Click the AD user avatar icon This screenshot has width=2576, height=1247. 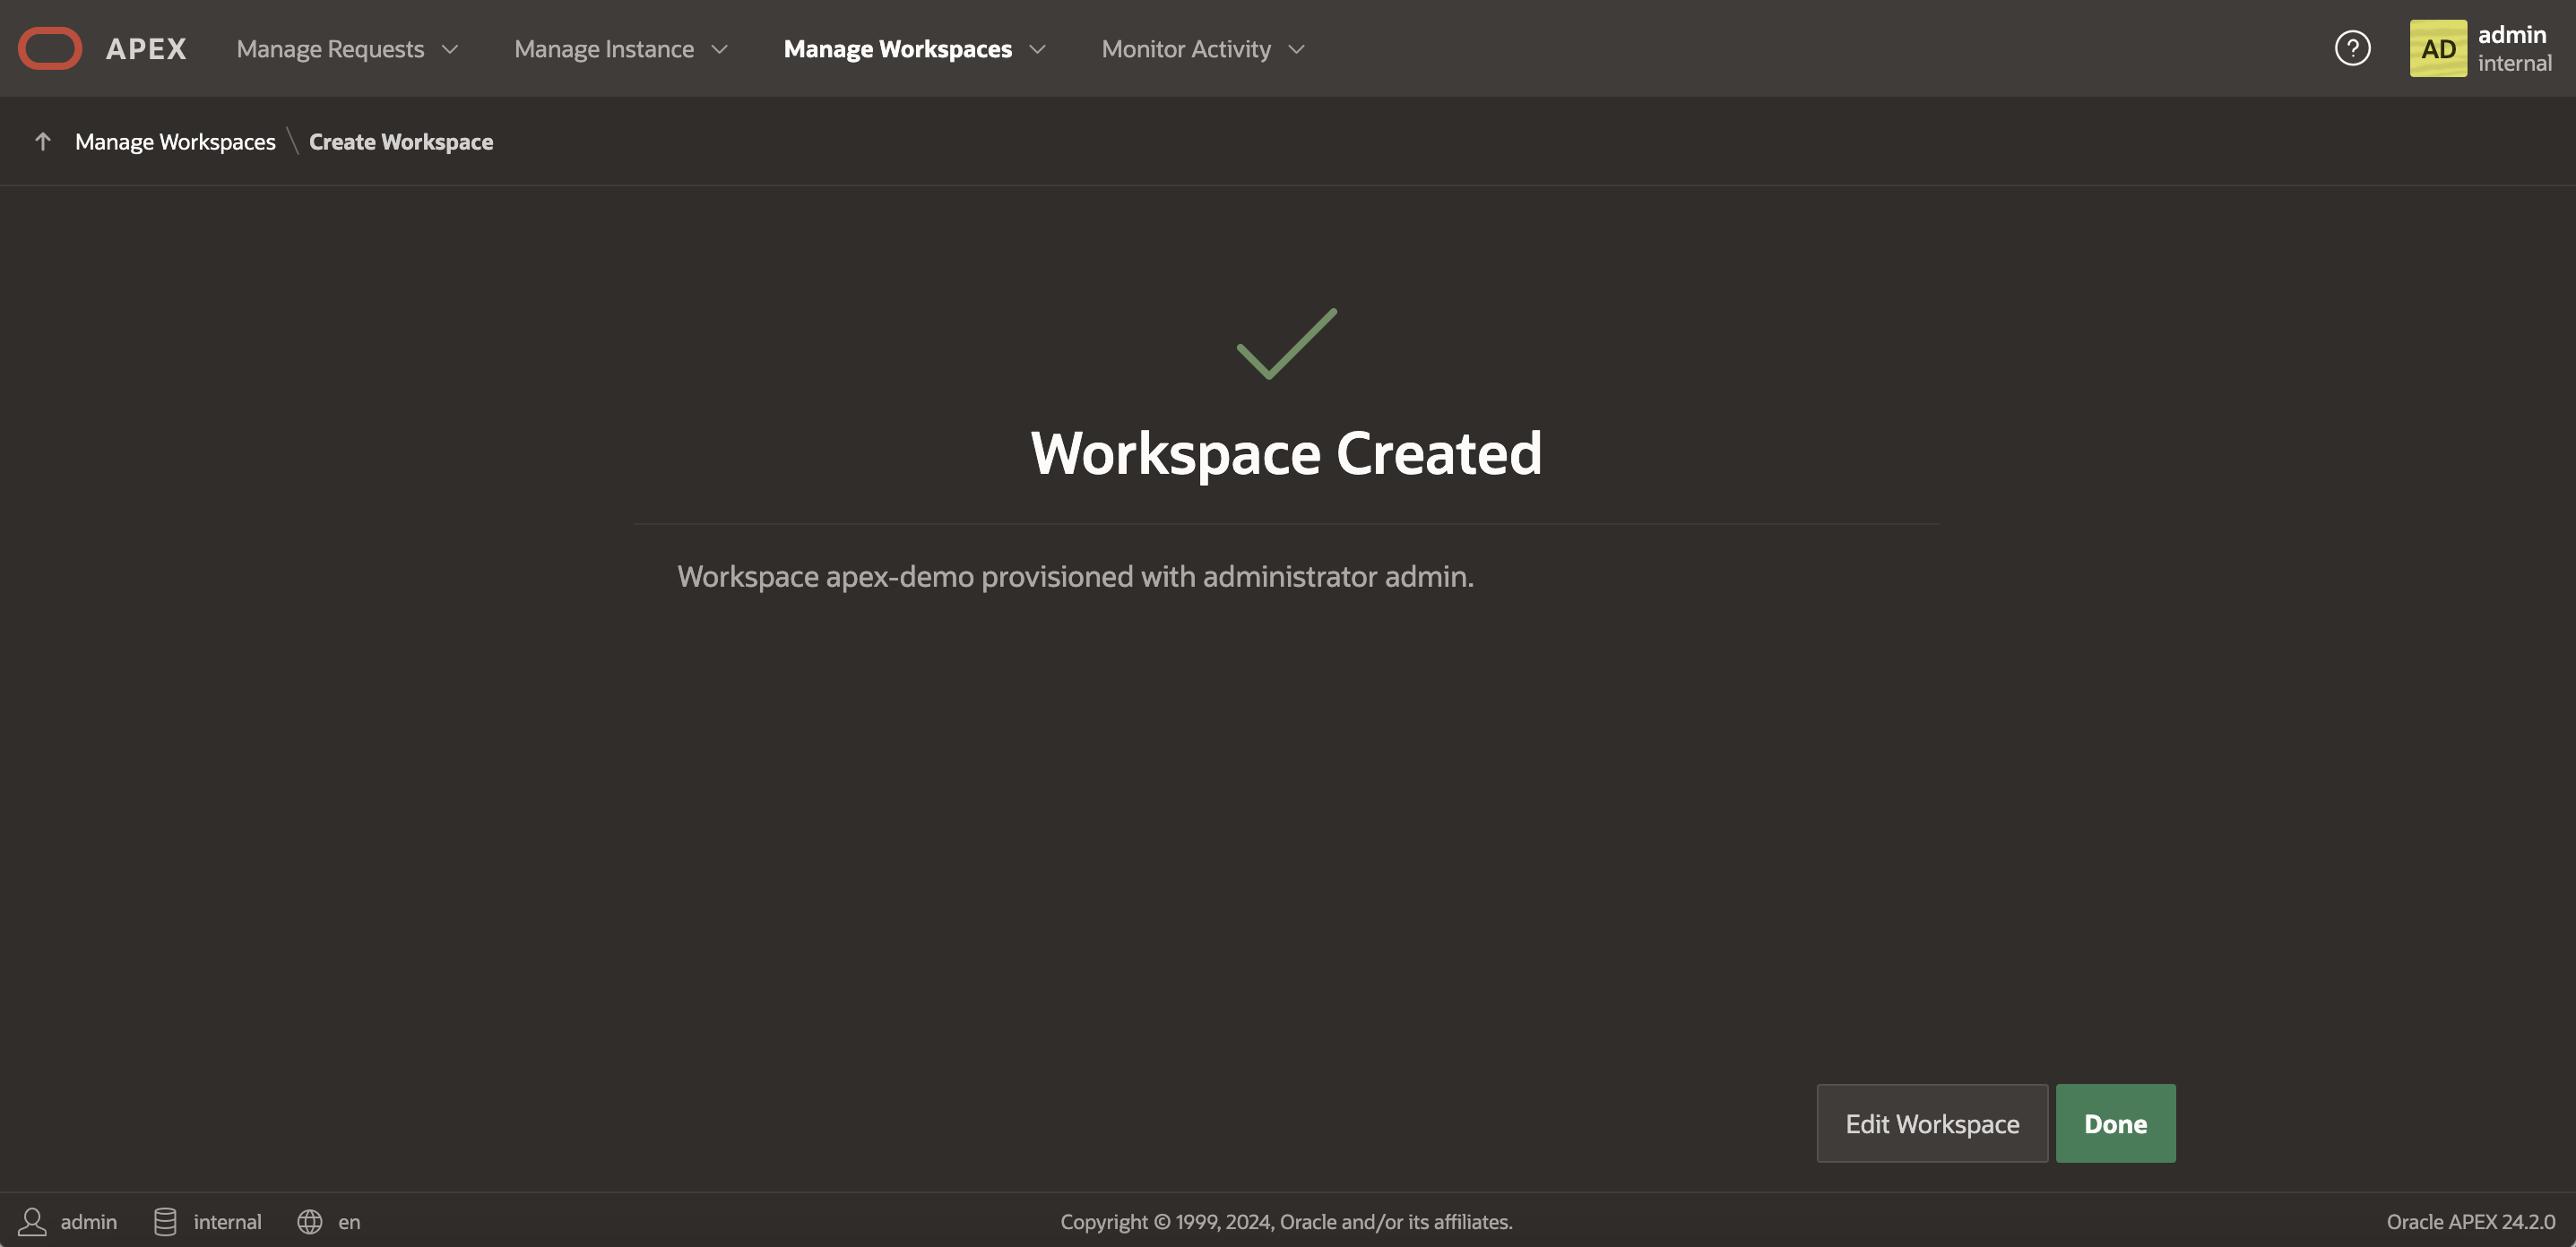2437,48
